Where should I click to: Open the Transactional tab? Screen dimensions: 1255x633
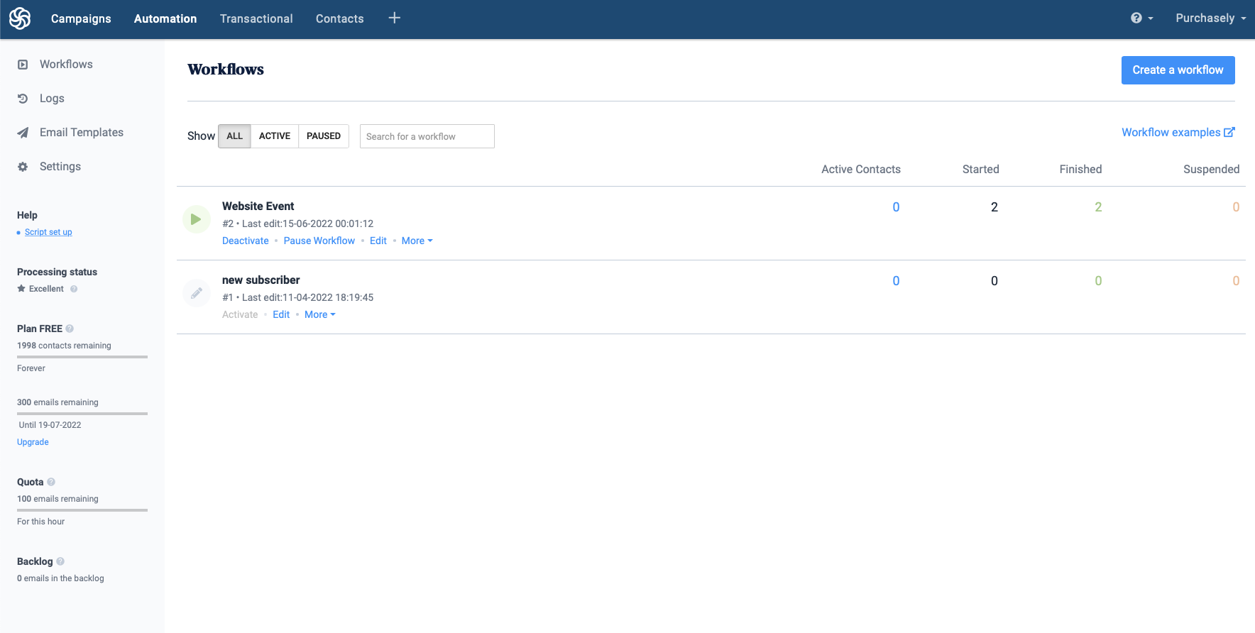click(x=256, y=18)
